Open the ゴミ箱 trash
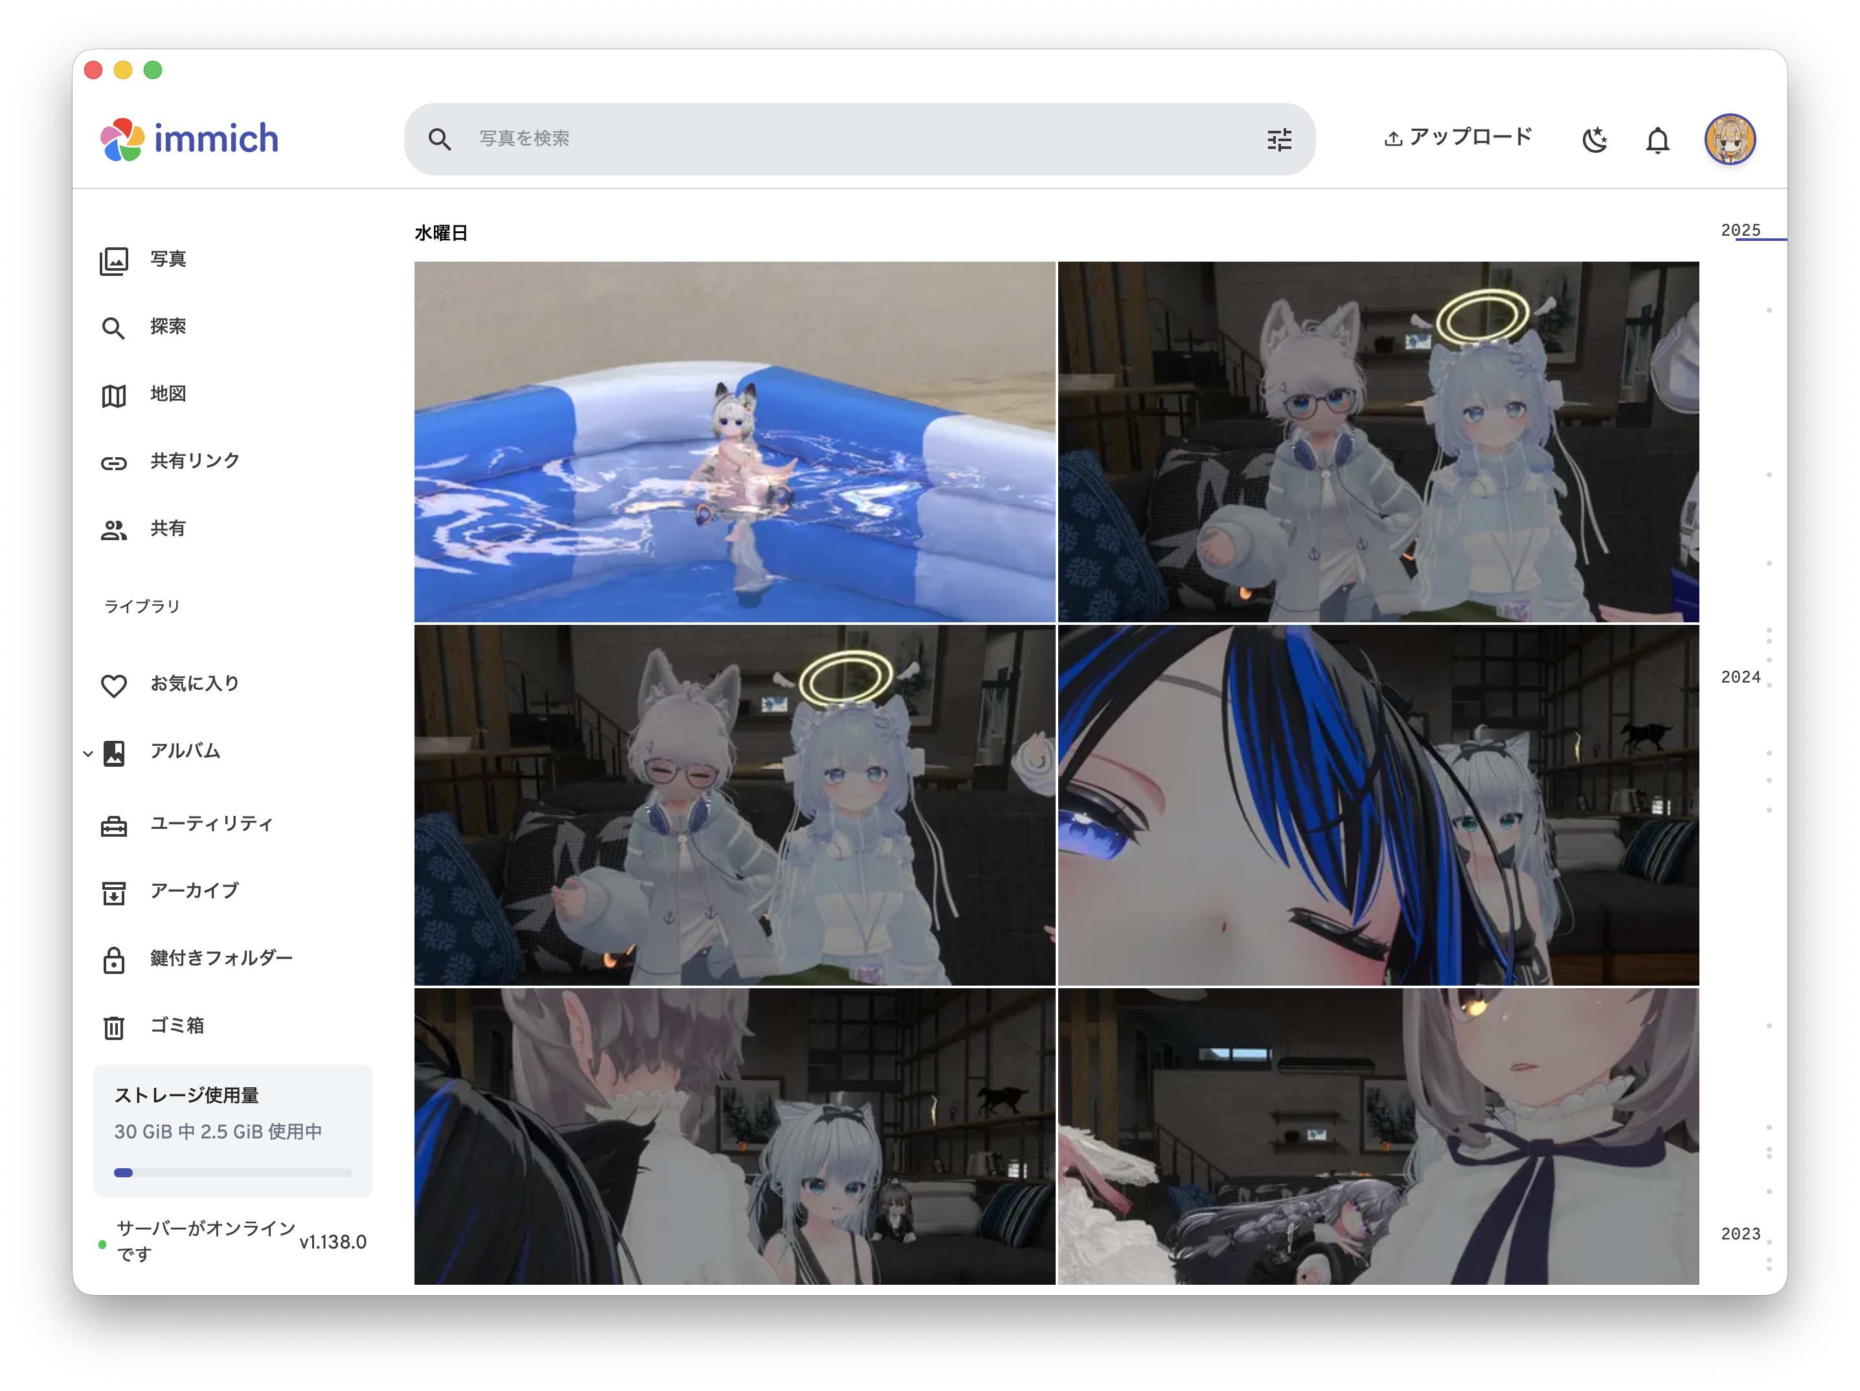Screen dimensions: 1860x1391 tap(177, 1025)
